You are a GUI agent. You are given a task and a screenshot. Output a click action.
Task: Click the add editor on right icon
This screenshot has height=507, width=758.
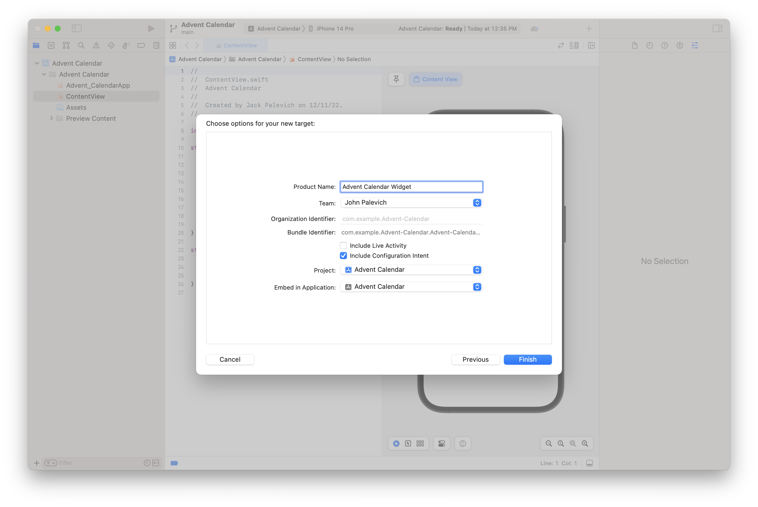[x=591, y=45]
